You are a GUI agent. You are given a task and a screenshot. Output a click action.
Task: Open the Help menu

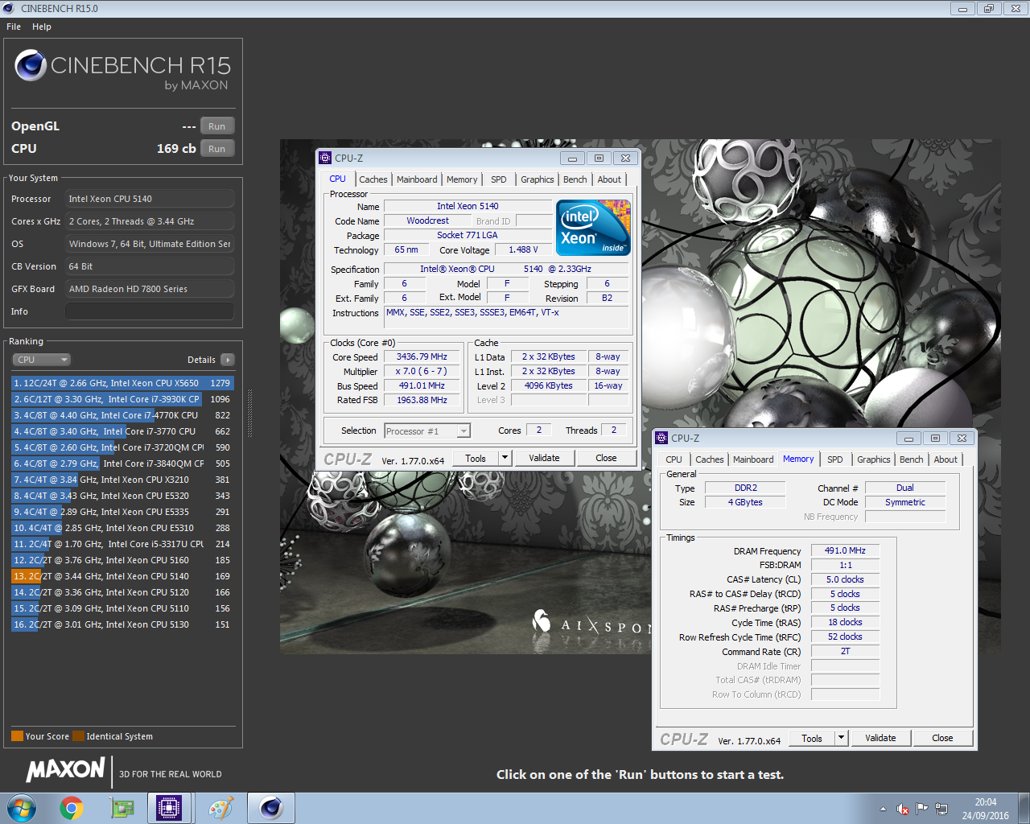42,27
